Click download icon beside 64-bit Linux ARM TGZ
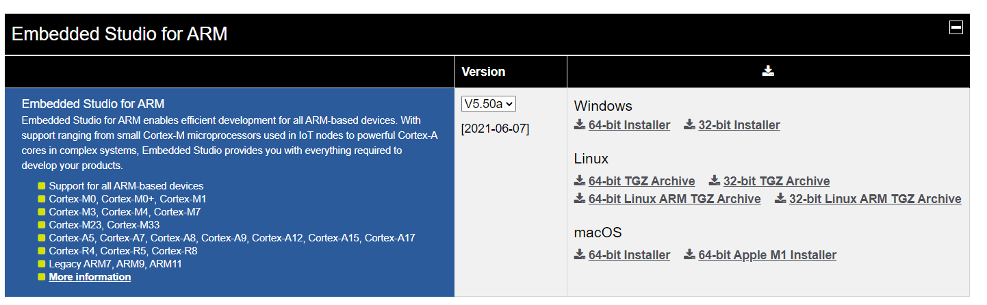987x305 pixels. (580, 198)
